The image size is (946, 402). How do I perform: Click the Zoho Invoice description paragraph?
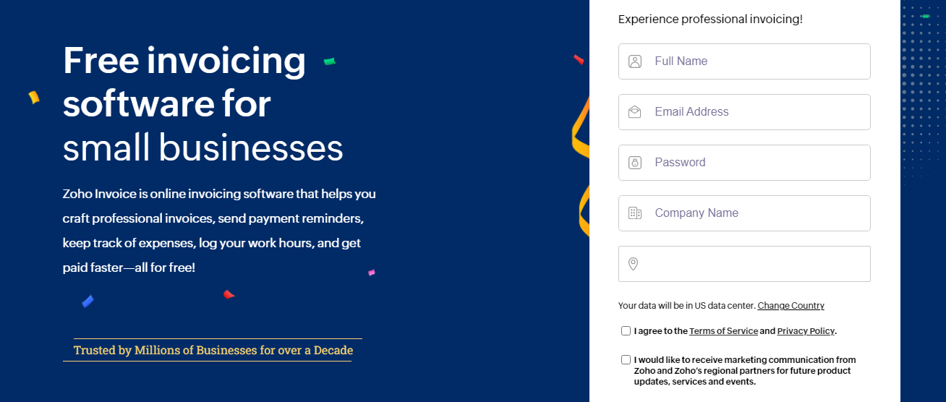tap(219, 231)
